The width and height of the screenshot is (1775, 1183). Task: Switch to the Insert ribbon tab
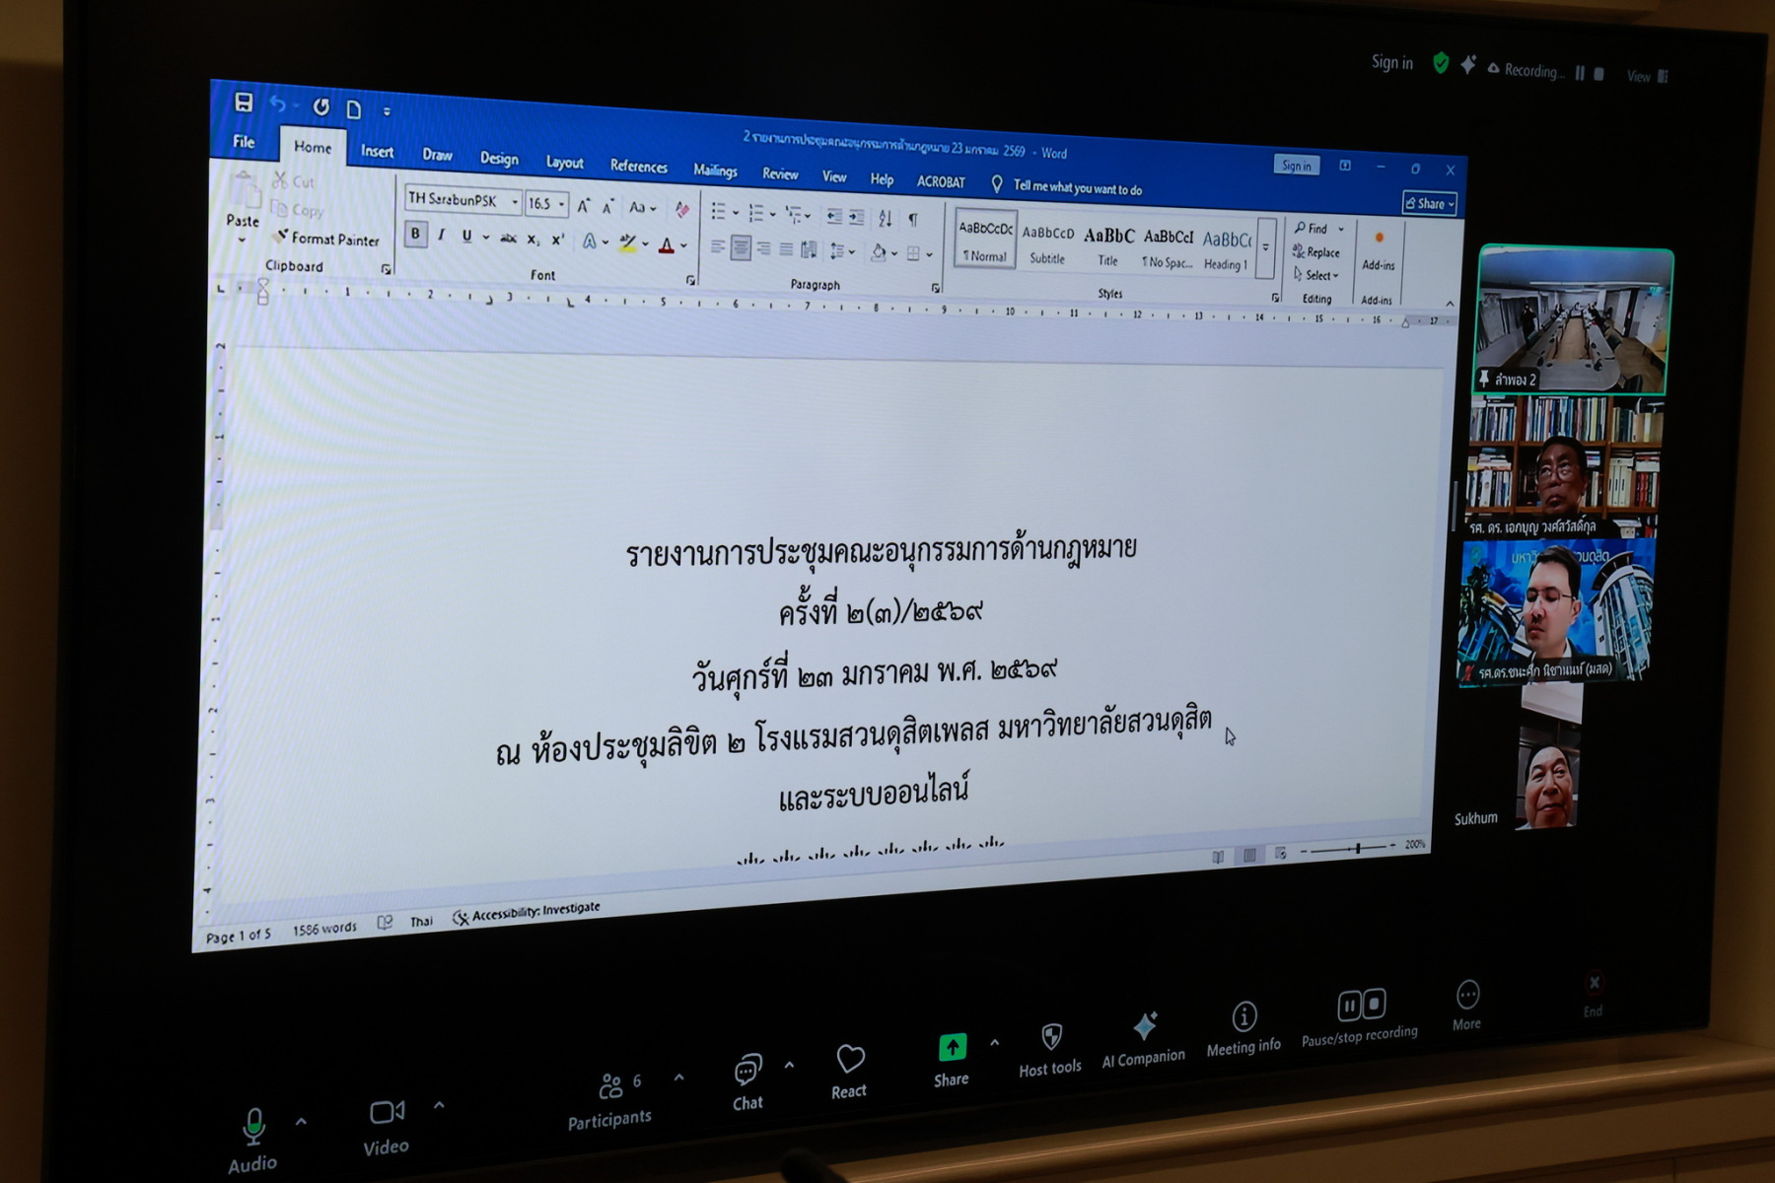(x=377, y=152)
